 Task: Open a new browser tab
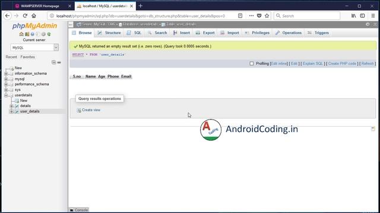pyautogui.click(x=141, y=6)
